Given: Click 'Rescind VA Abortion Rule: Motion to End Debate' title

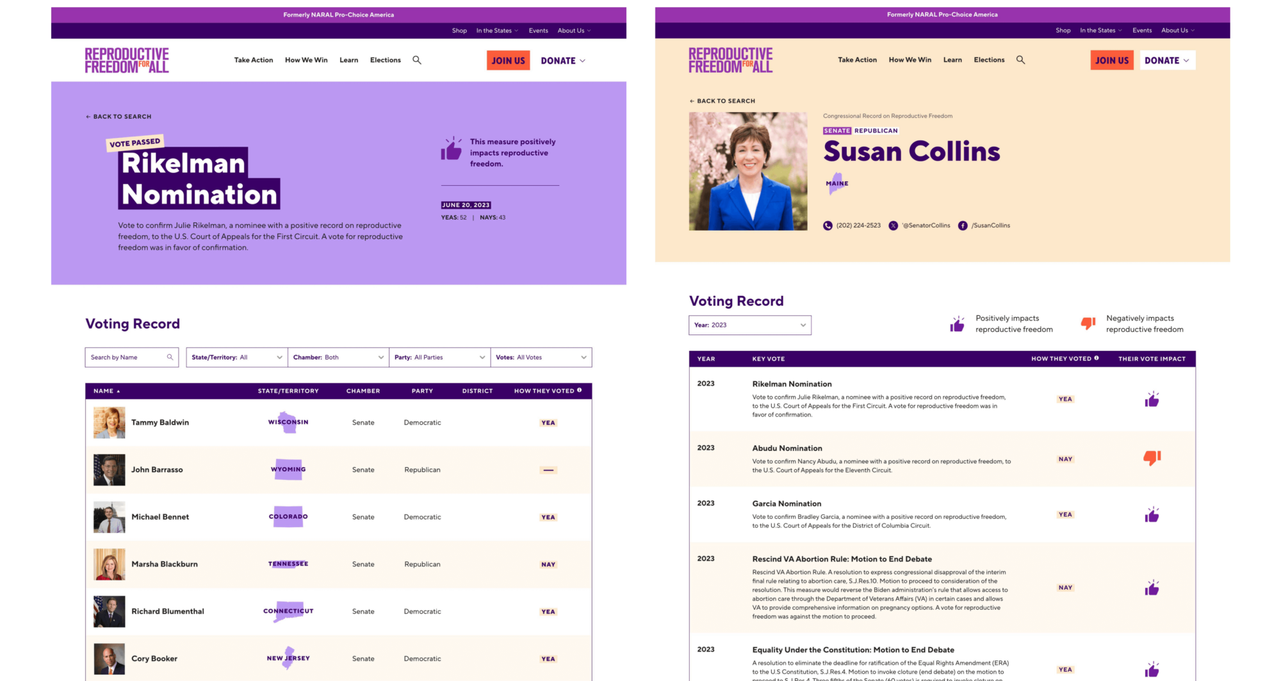Looking at the screenshot, I should [x=842, y=559].
